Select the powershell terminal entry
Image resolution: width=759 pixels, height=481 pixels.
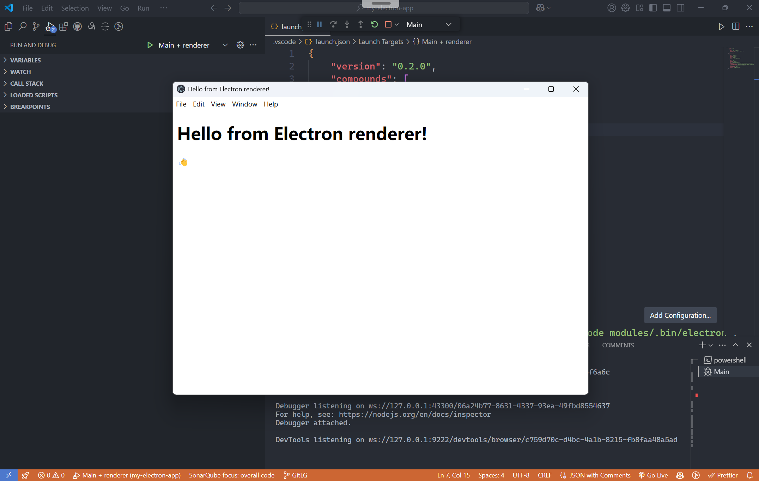(730, 360)
